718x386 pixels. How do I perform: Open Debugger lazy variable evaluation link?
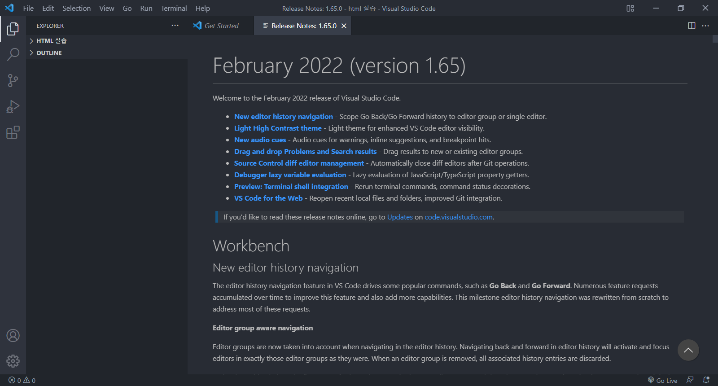(x=290, y=175)
